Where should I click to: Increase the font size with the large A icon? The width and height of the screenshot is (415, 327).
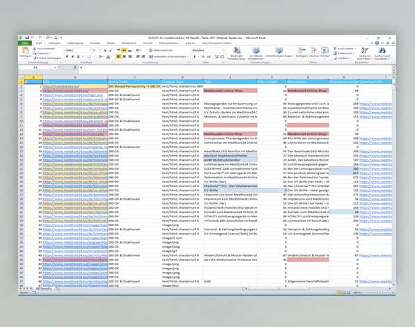[x=105, y=50]
